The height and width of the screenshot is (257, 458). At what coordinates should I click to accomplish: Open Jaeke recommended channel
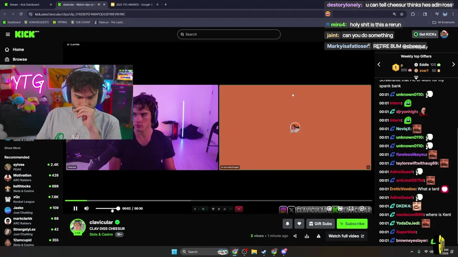pyautogui.click(x=31, y=210)
